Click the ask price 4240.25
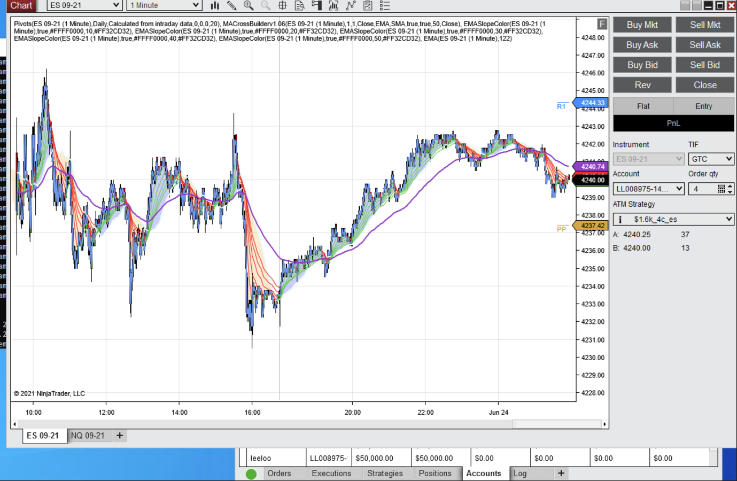Viewport: 737px width, 481px height. 637,235
